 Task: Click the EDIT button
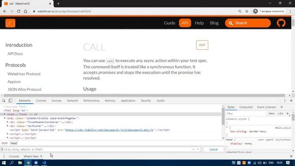click(202, 45)
